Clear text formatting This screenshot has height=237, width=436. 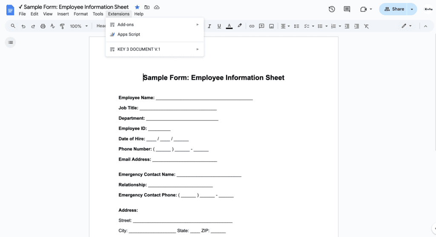tap(366, 26)
